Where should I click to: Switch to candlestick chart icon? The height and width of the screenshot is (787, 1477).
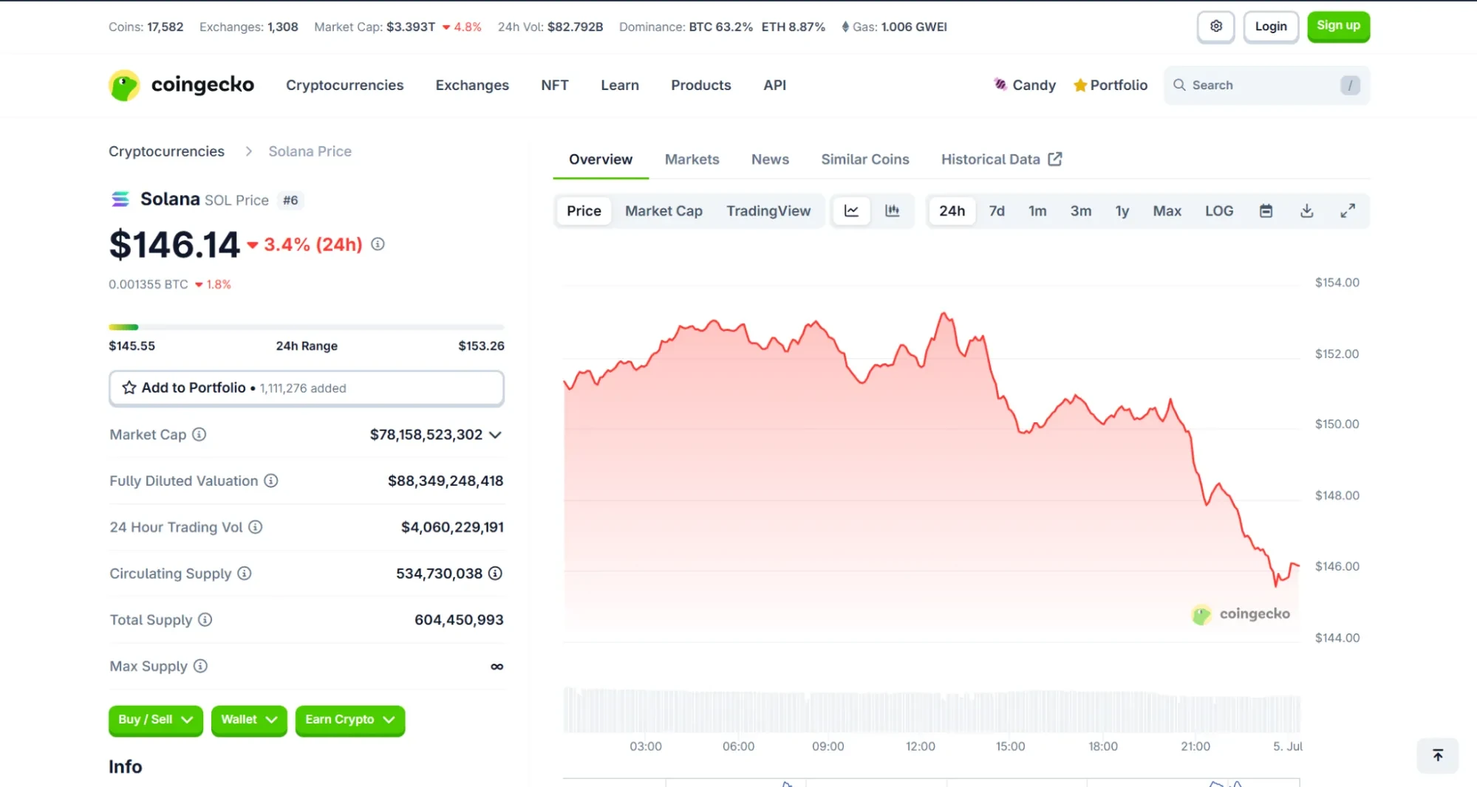(893, 211)
